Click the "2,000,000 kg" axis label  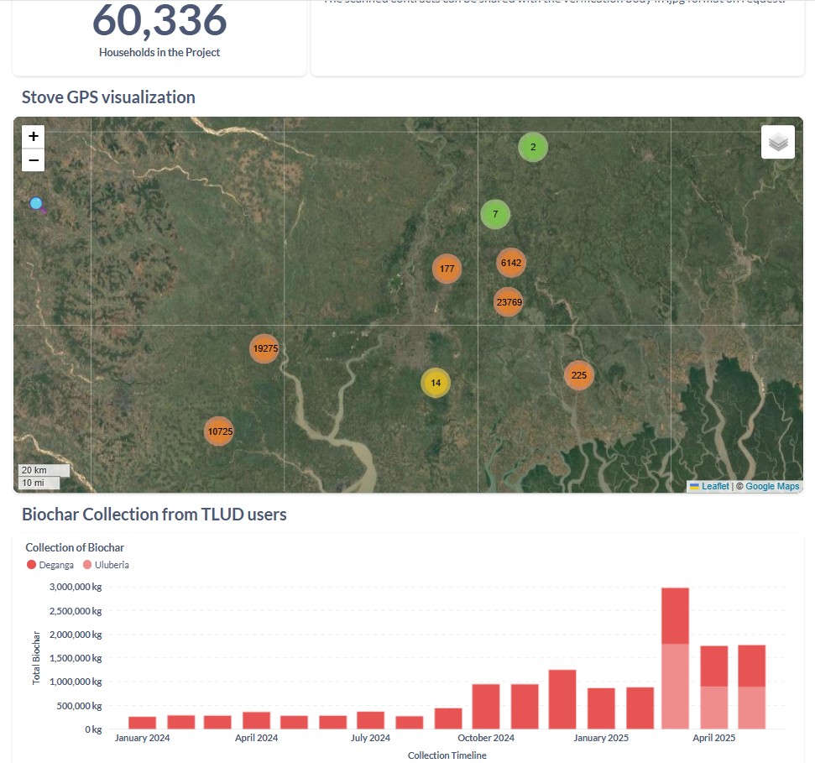[76, 635]
